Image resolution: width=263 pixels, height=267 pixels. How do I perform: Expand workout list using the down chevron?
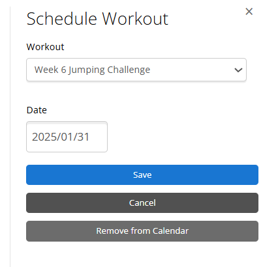click(x=238, y=70)
